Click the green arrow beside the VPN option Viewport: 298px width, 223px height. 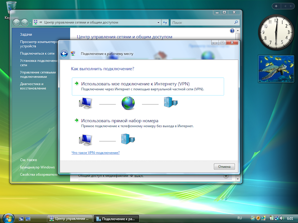77,83
